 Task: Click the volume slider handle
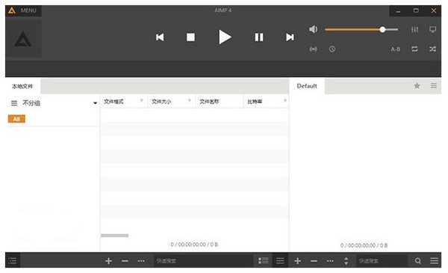pos(382,29)
